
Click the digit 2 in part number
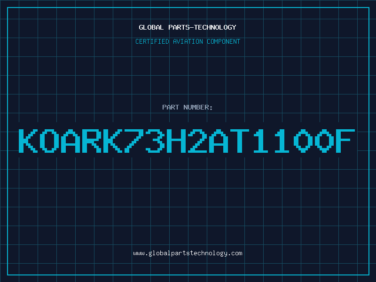pyautogui.click(x=197, y=141)
